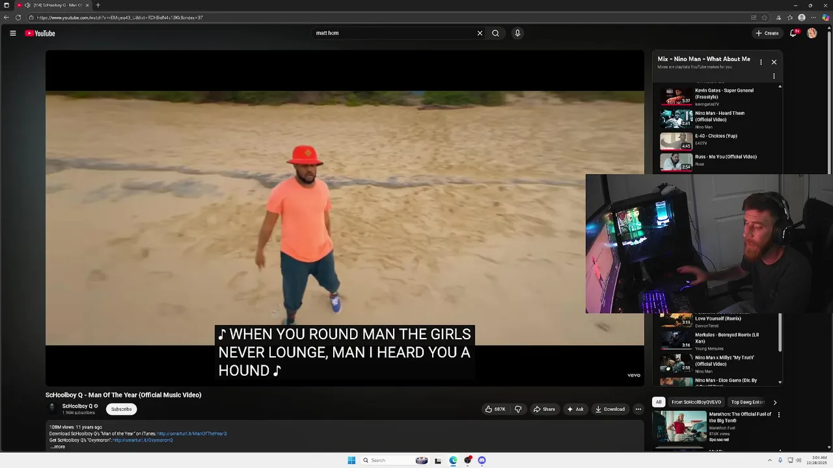Open the account avatar menu
The image size is (833, 468).
point(812,33)
